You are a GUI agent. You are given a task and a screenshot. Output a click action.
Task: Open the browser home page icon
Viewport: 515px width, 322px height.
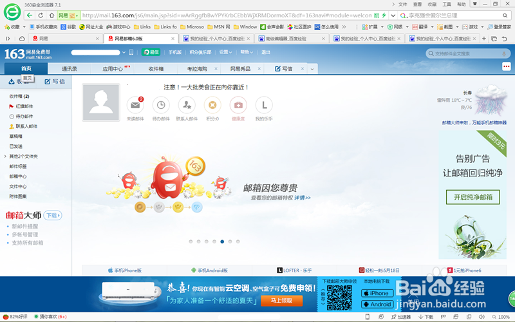51,15
